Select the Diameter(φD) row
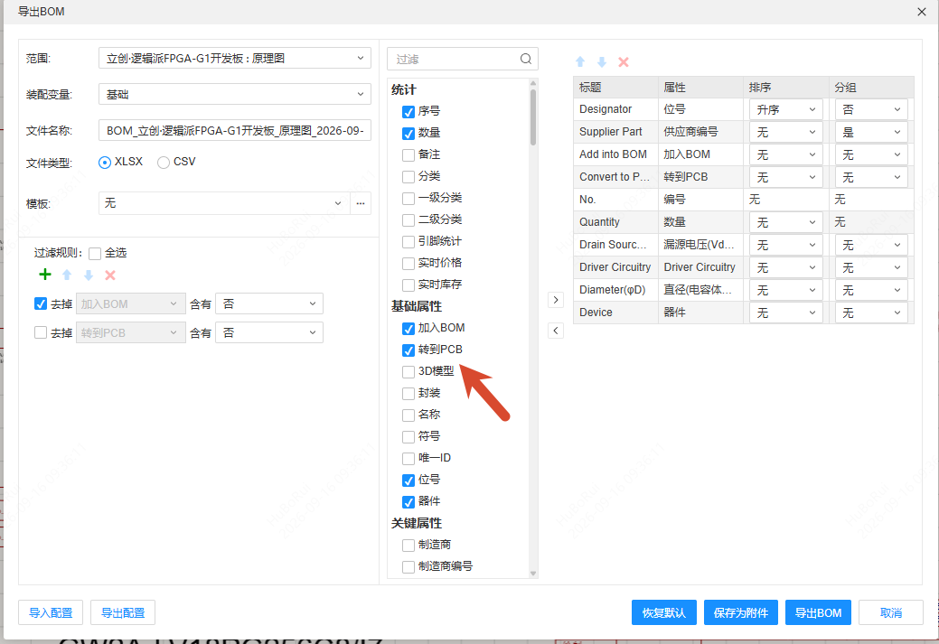939x644 pixels. [743, 290]
